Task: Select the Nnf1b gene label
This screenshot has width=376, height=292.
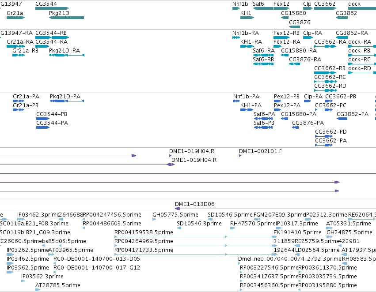Action: click(240, 4)
